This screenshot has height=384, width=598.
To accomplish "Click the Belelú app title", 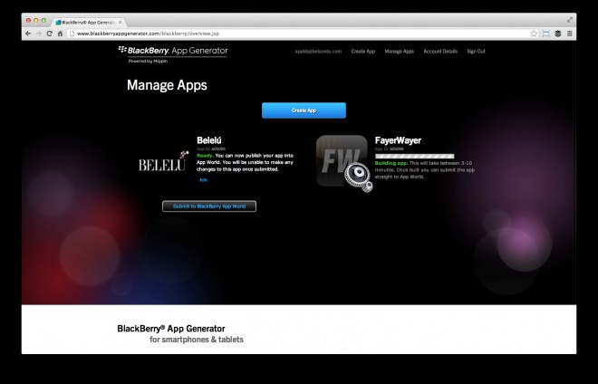I will click(209, 140).
